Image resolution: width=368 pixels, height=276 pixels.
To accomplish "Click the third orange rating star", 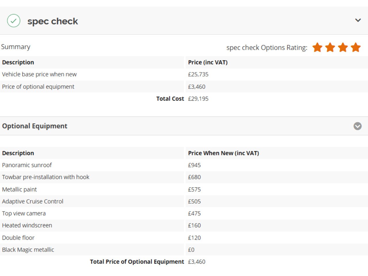I will click(x=343, y=47).
